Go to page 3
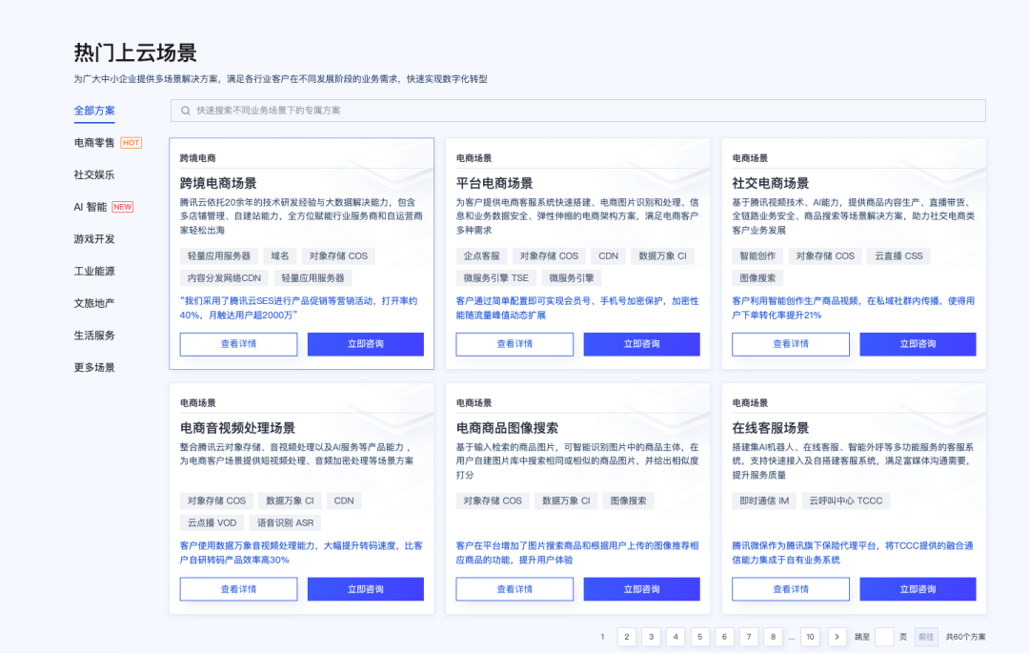Viewport: 1029px width, 653px height. click(x=651, y=637)
